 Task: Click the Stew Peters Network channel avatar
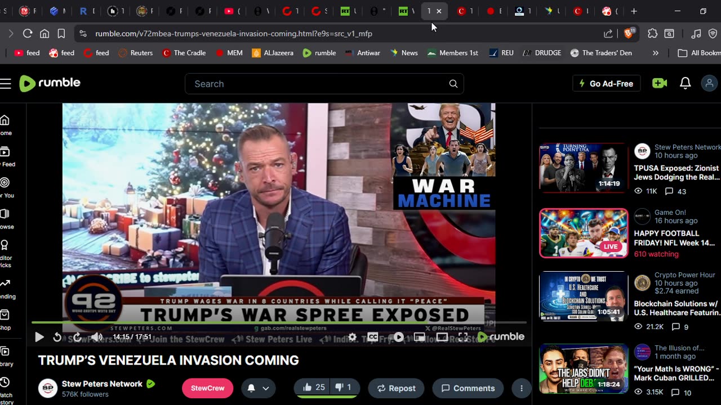tap(48, 388)
